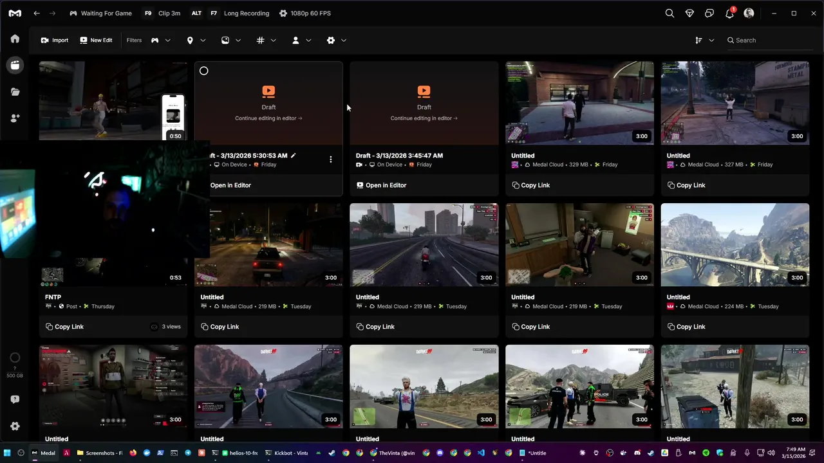
Task: Click the 500 GB storage label
Action: pos(15,376)
